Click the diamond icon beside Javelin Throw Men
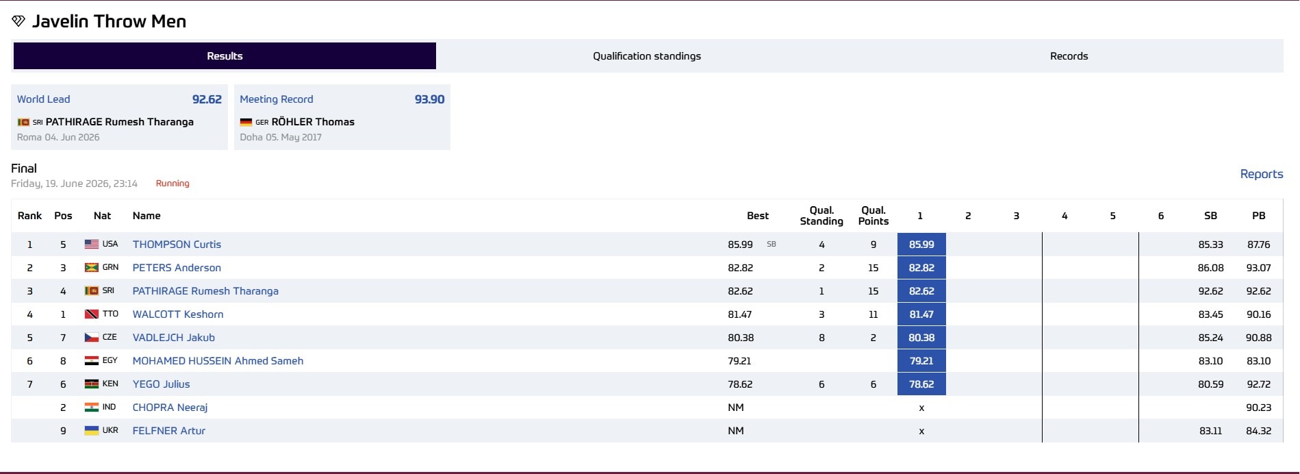This screenshot has height=474, width=1300. tap(18, 21)
